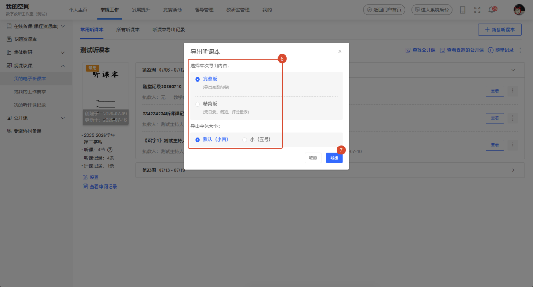
Task: Open more menu for 《识字1》 row
Action: tap(513, 145)
